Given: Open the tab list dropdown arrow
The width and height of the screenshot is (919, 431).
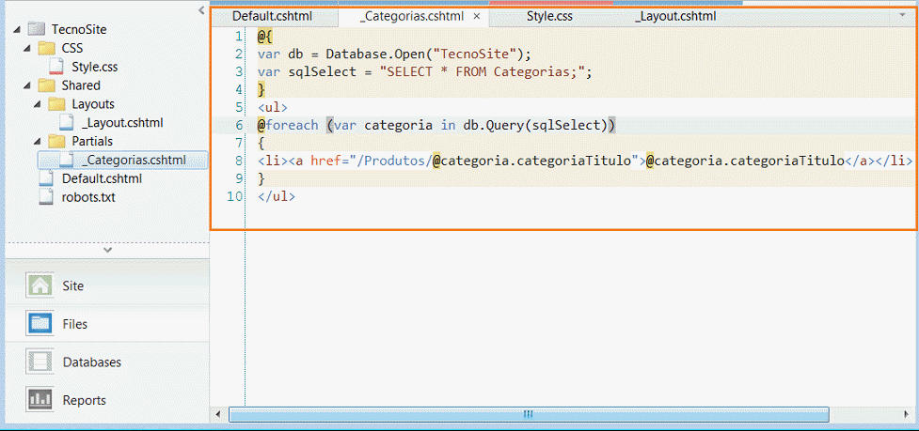Looking at the screenshot, I should pyautogui.click(x=902, y=16).
